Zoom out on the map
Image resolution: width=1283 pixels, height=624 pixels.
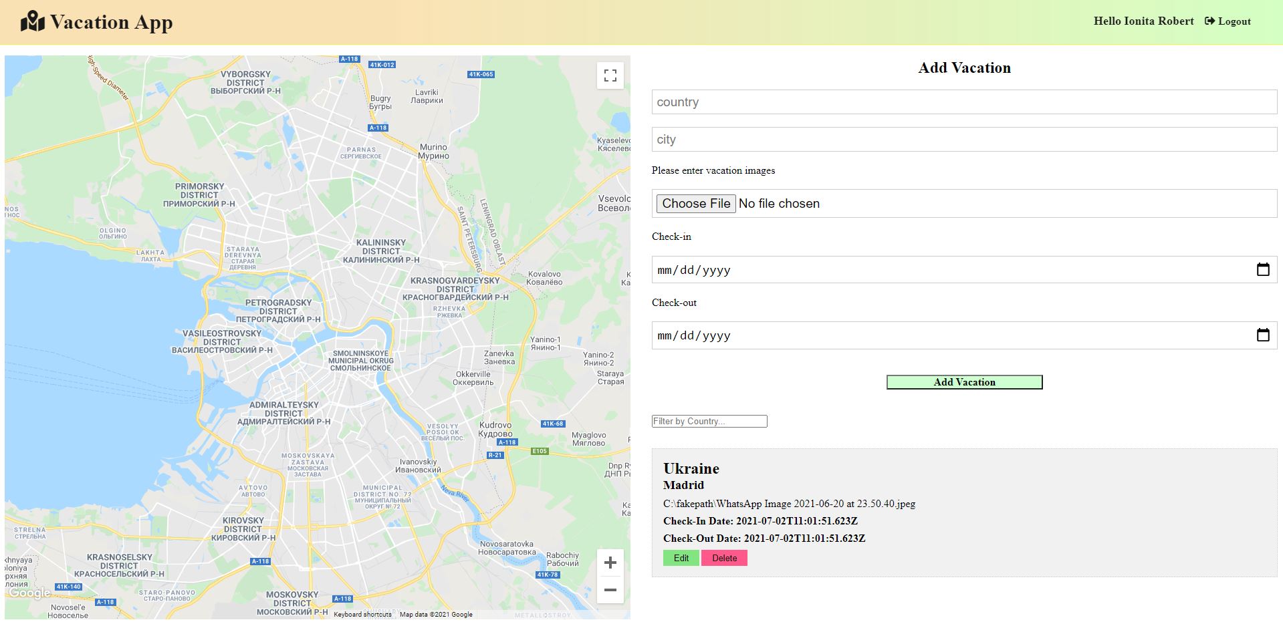click(610, 590)
